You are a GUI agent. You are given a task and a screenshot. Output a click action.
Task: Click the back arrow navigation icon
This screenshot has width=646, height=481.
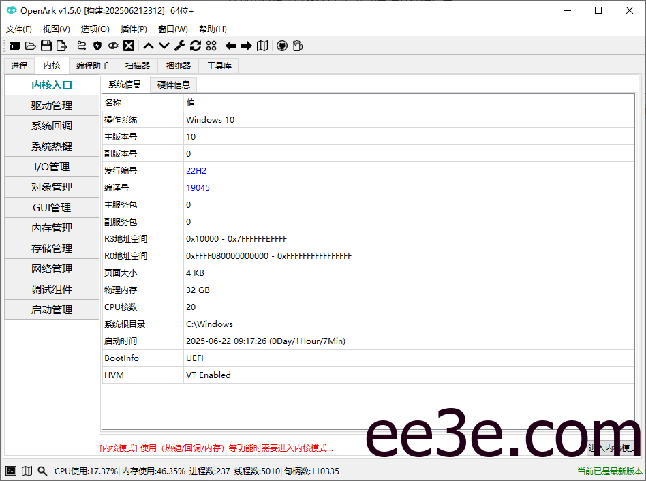(230, 46)
